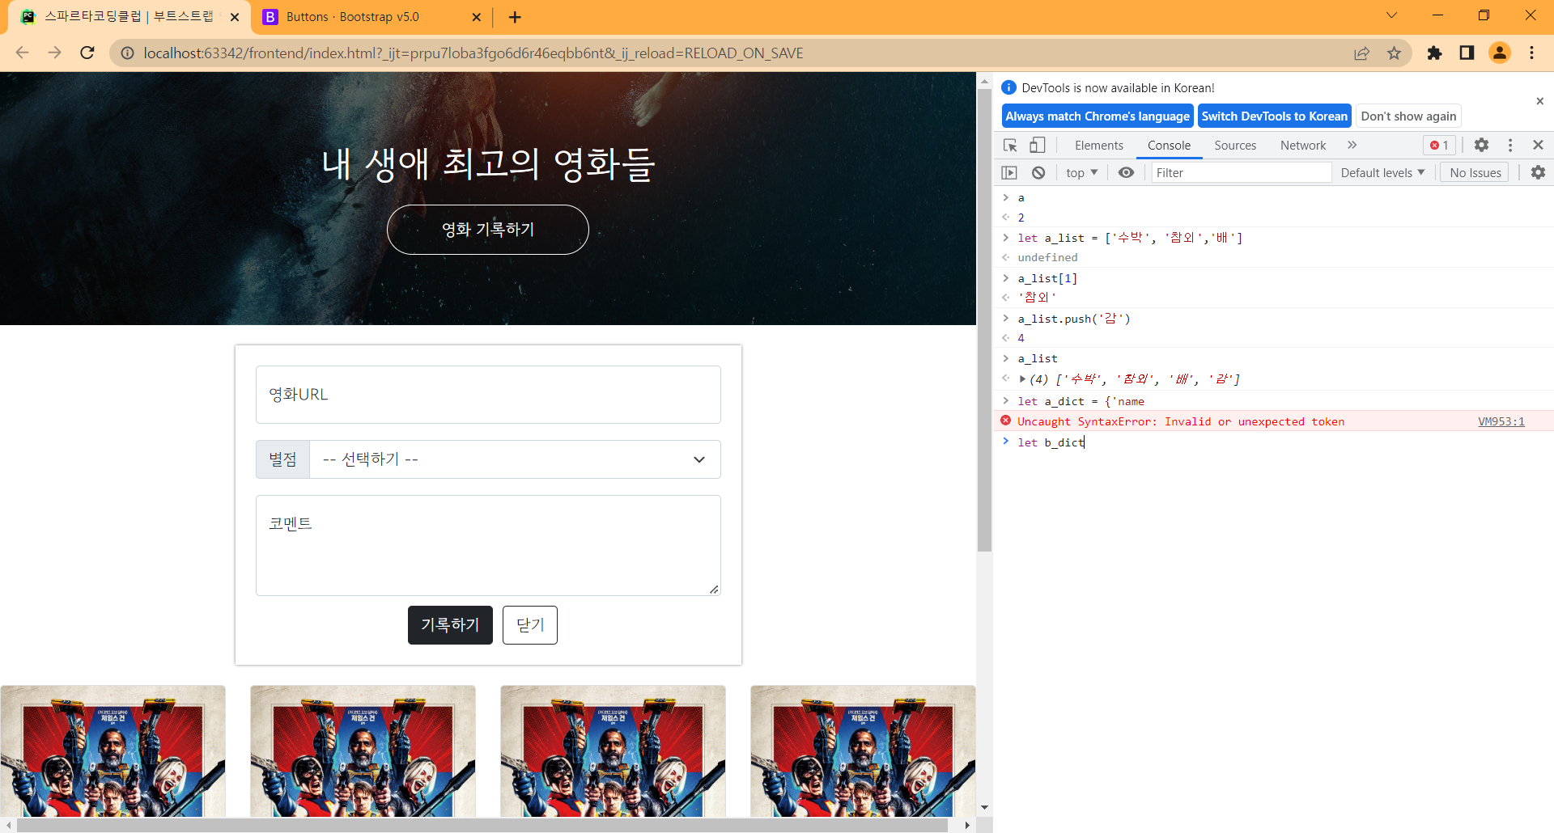Open the top context dropdown
Image resolution: width=1554 pixels, height=833 pixels.
pos(1081,172)
